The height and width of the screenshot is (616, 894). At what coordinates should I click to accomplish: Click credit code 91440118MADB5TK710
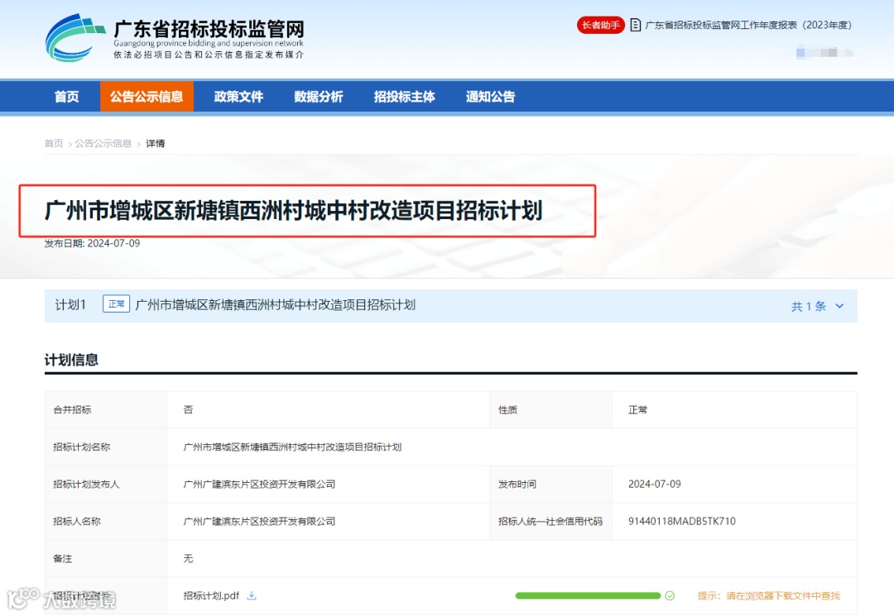click(682, 521)
